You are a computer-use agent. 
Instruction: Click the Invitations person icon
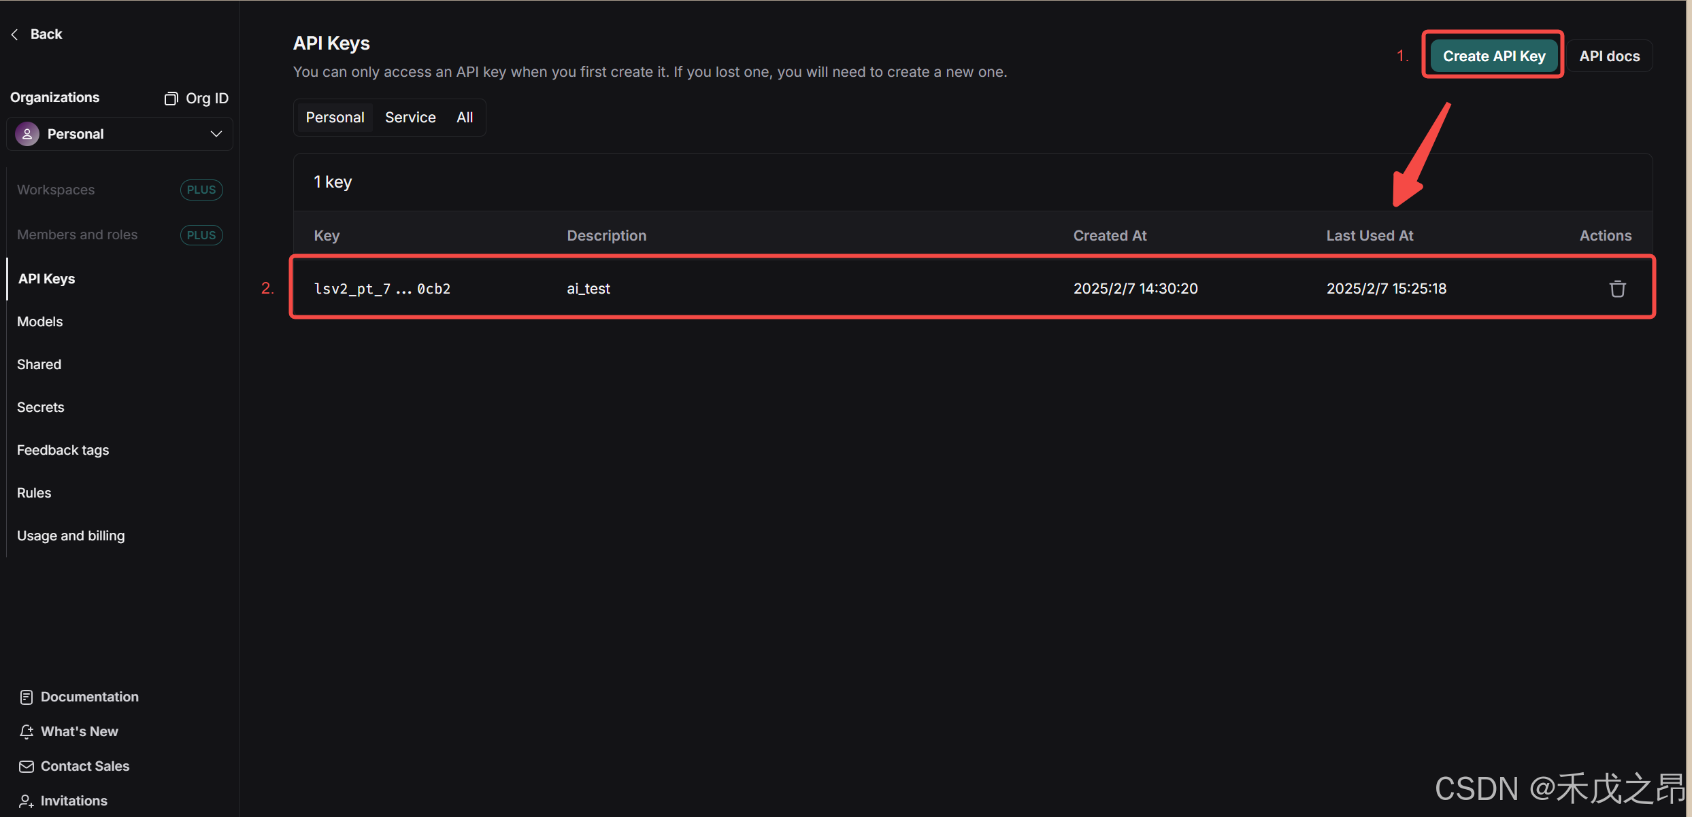[27, 801]
